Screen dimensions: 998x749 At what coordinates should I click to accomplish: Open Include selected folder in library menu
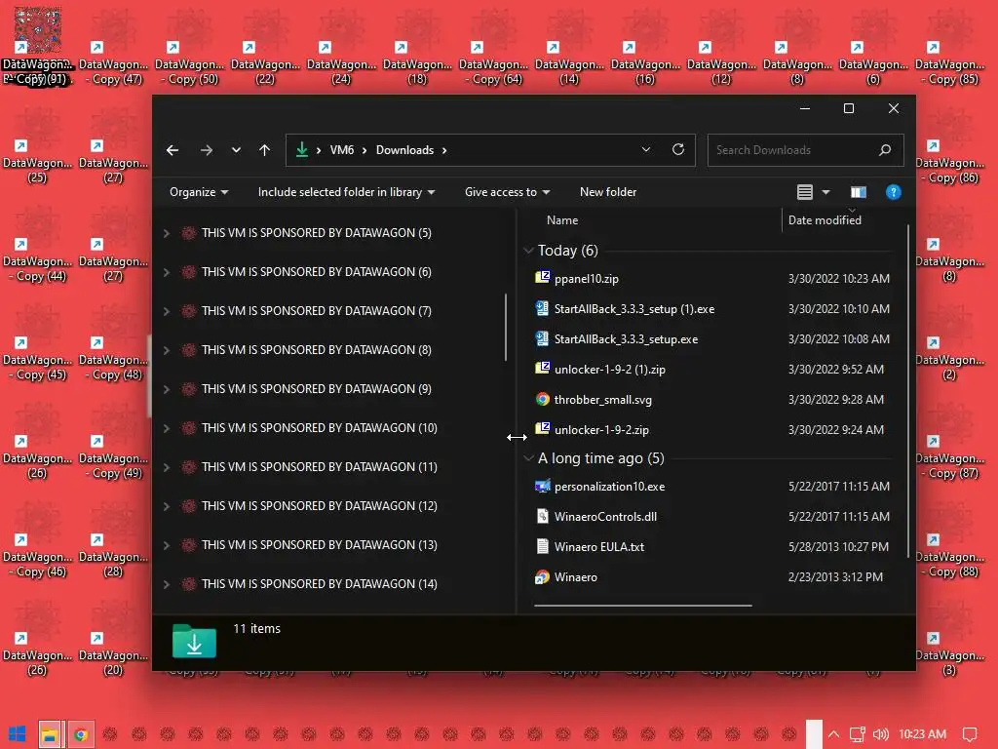click(x=346, y=192)
